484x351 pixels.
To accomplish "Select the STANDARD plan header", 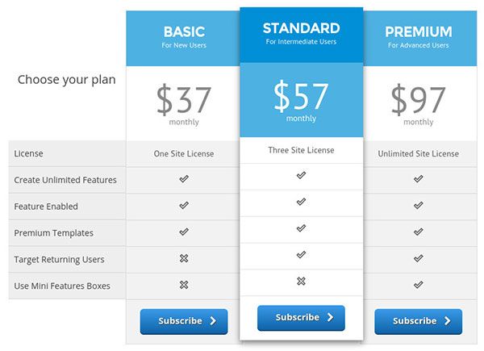I will point(301,34).
